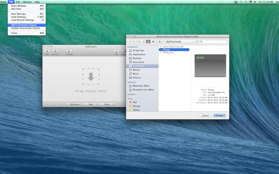Switch file dialog to Cover Flow view

153,41
